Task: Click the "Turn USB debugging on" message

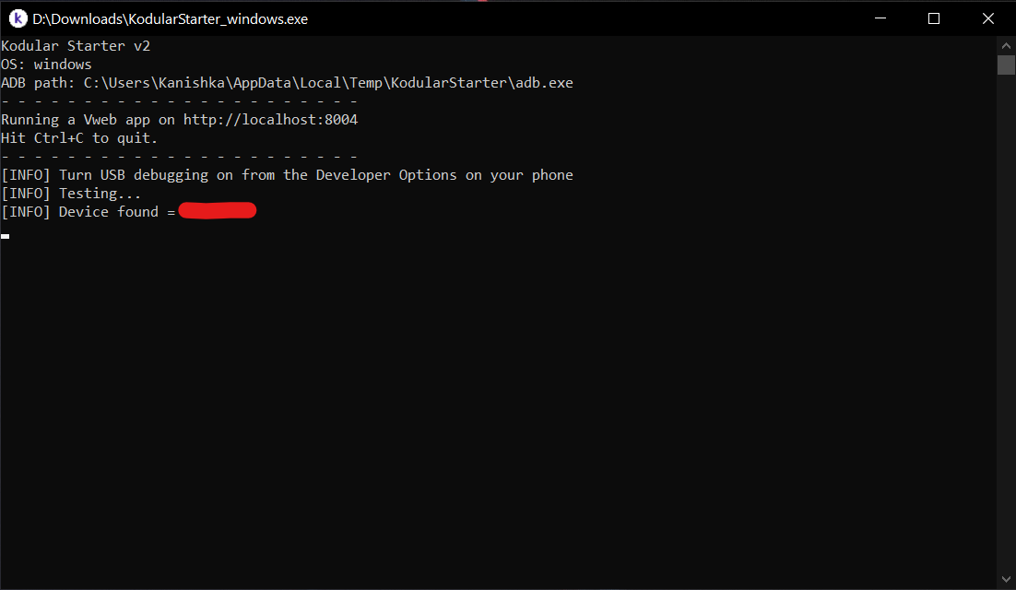Action: point(315,175)
